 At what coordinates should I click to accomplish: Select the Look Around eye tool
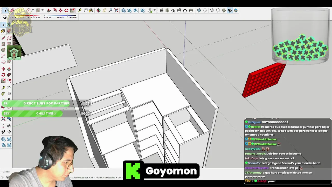click(x=9, y=126)
